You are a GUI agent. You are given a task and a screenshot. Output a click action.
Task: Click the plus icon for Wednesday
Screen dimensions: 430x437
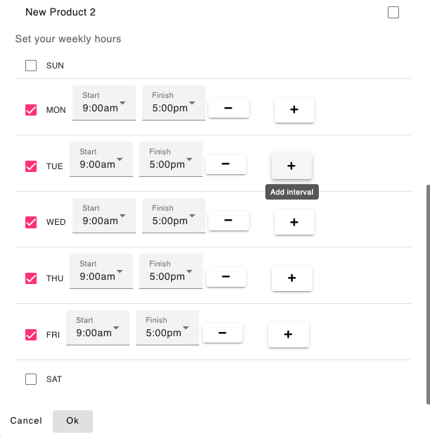tap(294, 222)
